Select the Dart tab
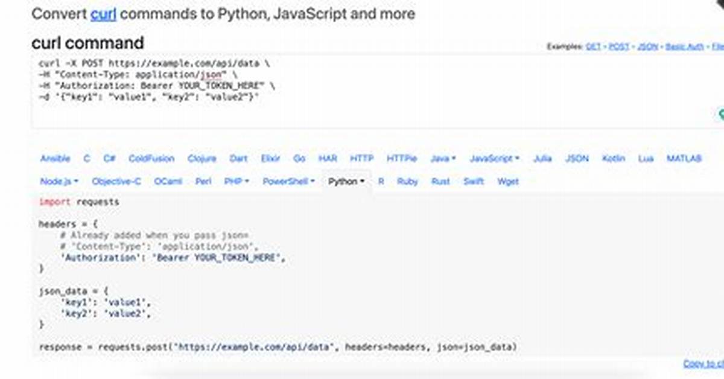 click(x=238, y=159)
